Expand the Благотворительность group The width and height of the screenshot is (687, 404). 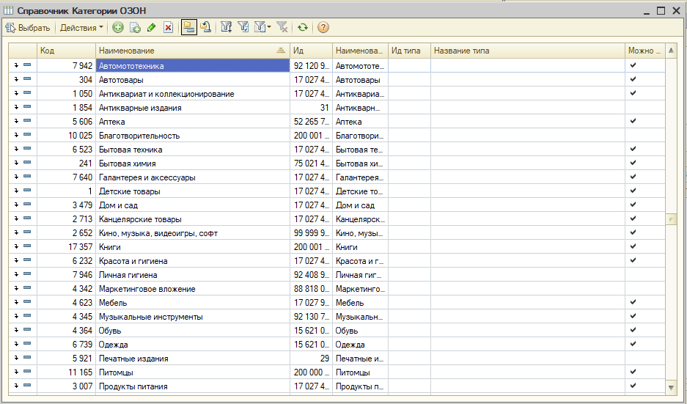(16, 135)
